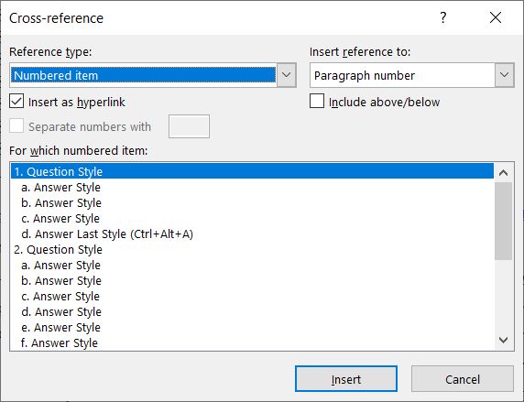This screenshot has width=524, height=402.
Task: Select list item 2. Question Style
Action: (252, 250)
